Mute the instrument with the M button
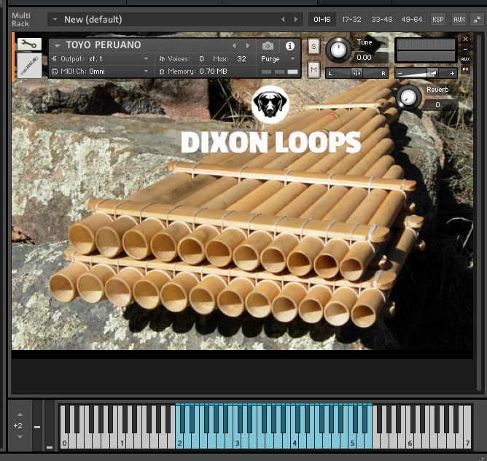This screenshot has width=487, height=461. (x=313, y=69)
